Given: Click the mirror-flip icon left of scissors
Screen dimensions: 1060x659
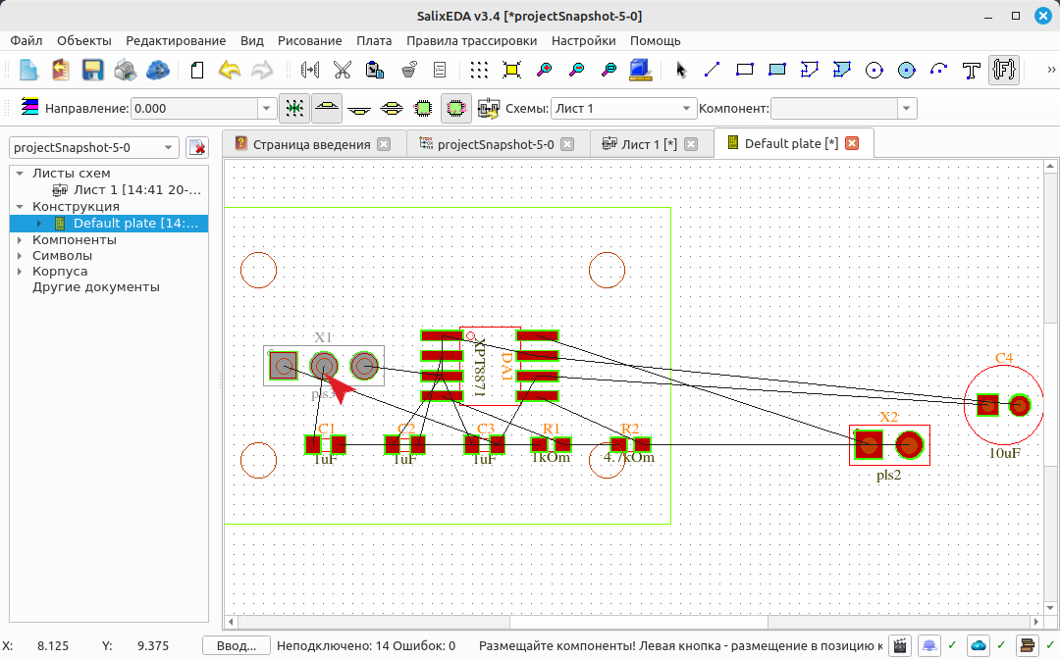Looking at the screenshot, I should point(309,70).
